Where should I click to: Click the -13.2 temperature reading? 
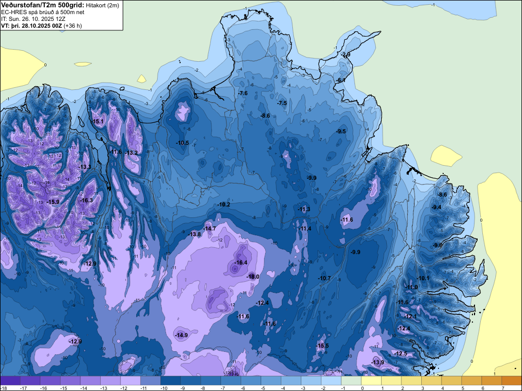(x=132, y=153)
